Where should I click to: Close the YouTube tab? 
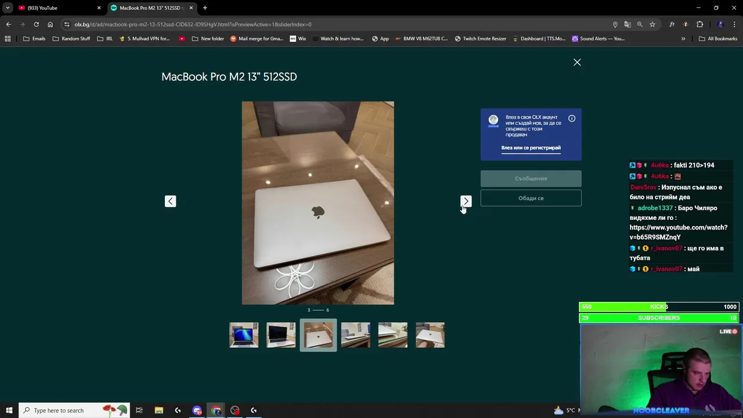click(x=99, y=8)
